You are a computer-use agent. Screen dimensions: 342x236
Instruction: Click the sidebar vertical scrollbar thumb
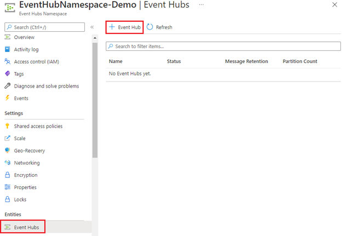pos(95,100)
